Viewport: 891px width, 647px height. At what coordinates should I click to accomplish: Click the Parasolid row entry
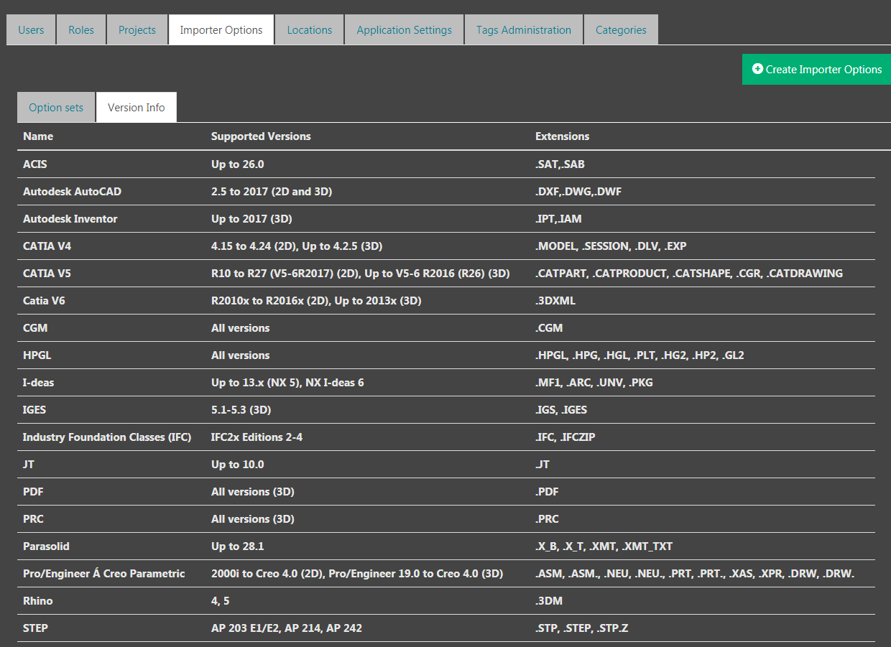[x=46, y=546]
